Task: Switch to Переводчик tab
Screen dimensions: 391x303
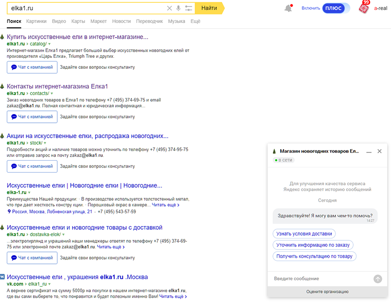Action: coord(149,21)
